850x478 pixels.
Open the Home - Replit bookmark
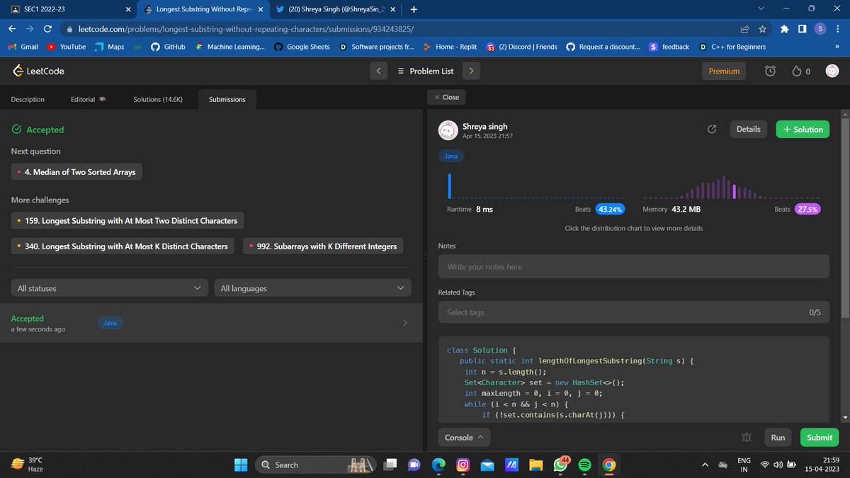450,47
